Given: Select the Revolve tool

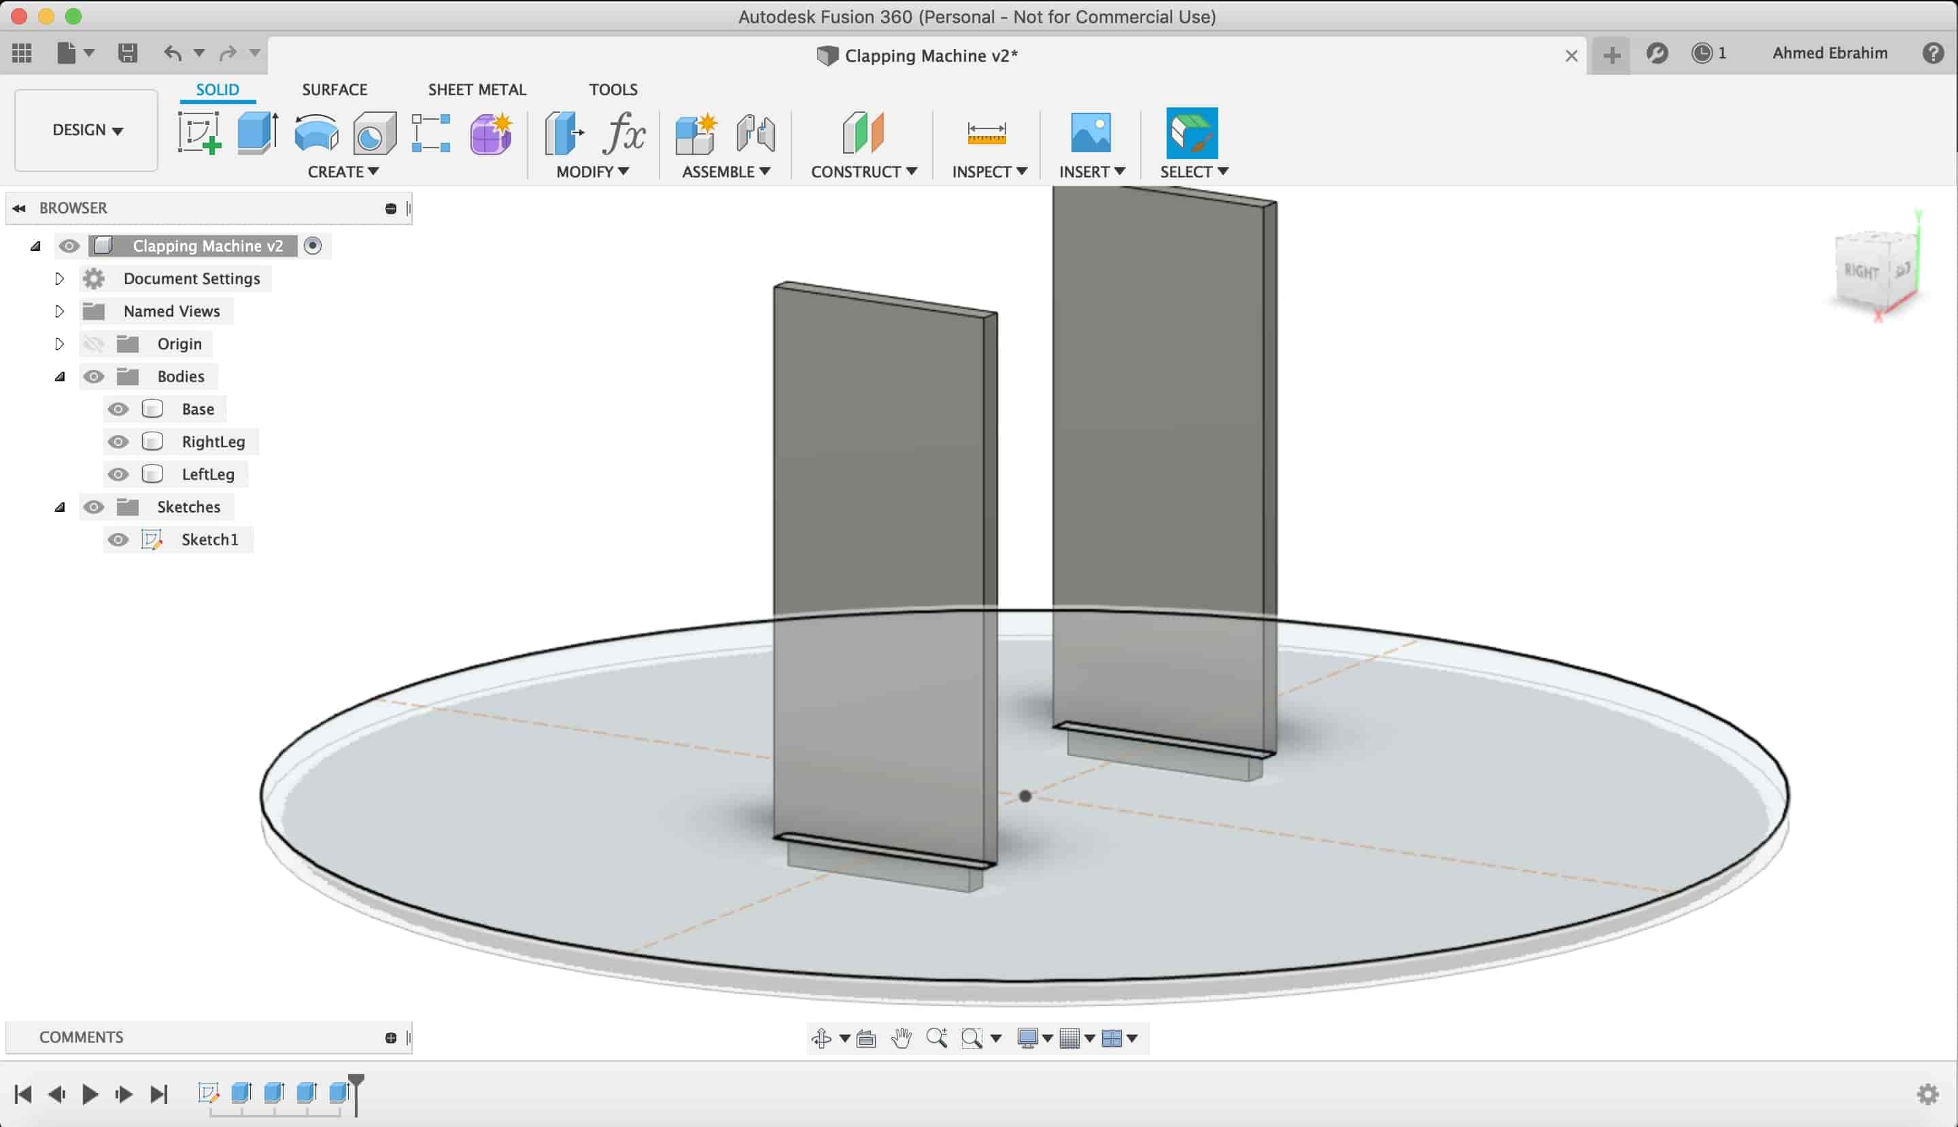Looking at the screenshot, I should [317, 133].
